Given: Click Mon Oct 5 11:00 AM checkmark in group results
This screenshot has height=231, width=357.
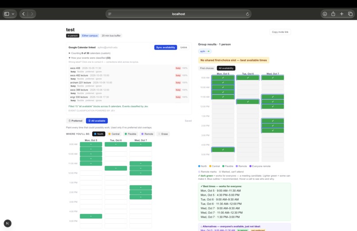Looking at the screenshot, I should click(x=223, y=97).
